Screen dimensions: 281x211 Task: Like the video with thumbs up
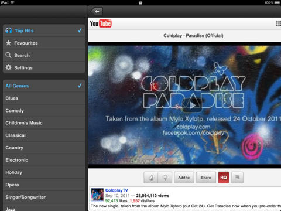click(x=150, y=178)
